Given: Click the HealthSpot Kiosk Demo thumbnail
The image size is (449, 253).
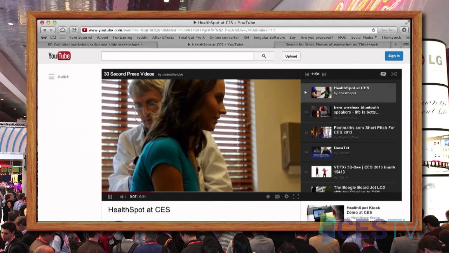Looking at the screenshot, I should [326, 213].
